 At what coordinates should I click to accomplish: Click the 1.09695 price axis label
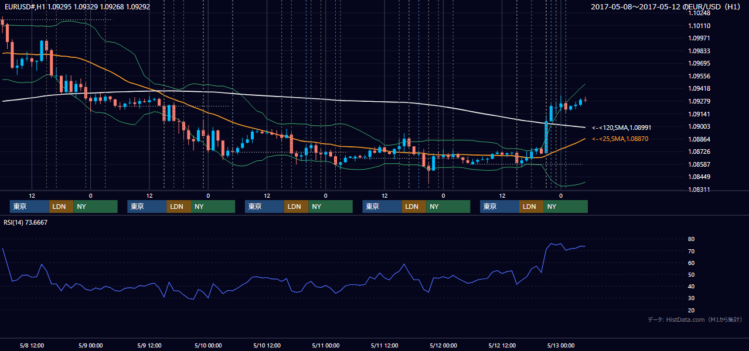coord(699,63)
